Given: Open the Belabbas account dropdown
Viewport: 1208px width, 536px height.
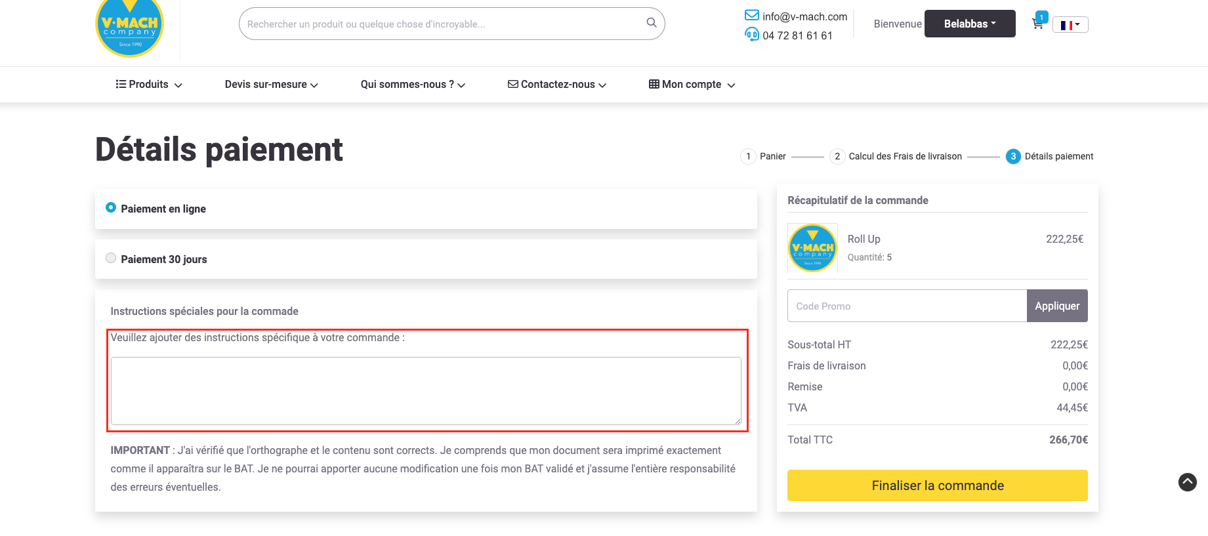Looking at the screenshot, I should [x=969, y=24].
